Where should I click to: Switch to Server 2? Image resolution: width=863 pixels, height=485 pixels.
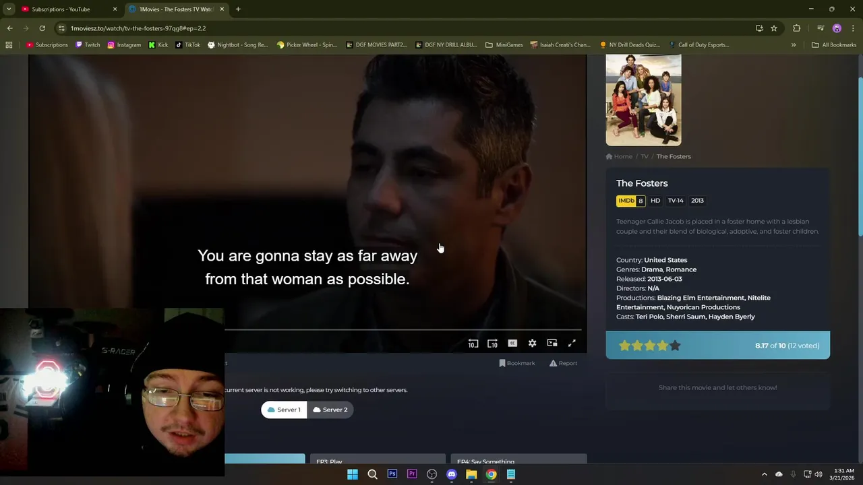pos(330,410)
